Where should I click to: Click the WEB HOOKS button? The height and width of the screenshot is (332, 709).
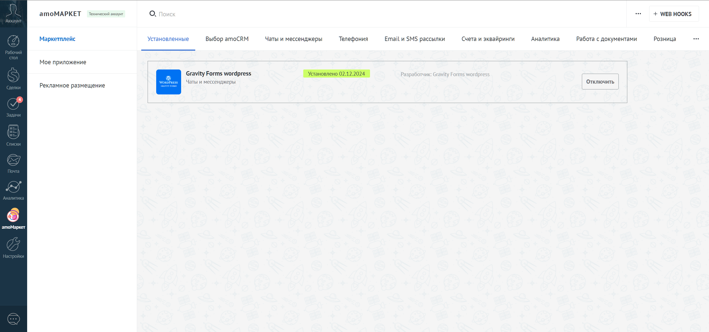(674, 14)
